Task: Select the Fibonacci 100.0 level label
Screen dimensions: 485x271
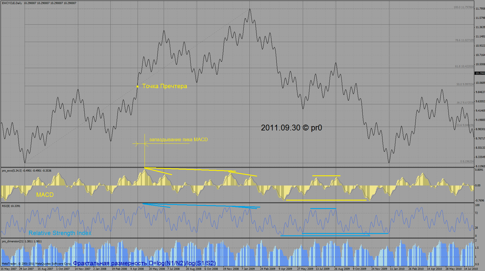Action: coord(463,7)
